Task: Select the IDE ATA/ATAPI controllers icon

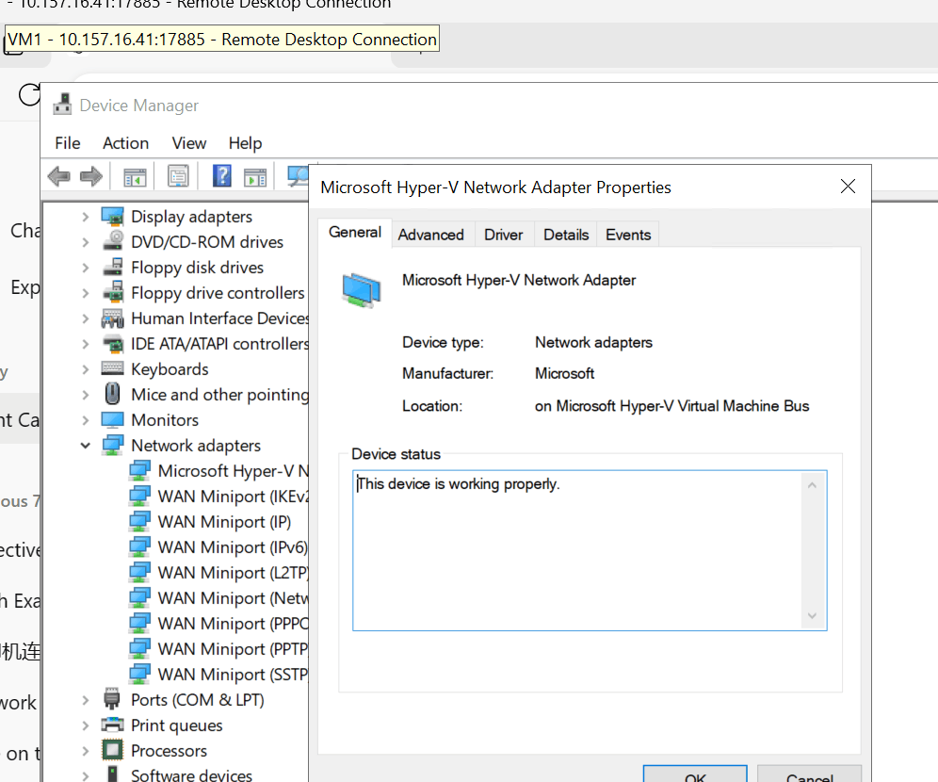Action: click(x=112, y=344)
